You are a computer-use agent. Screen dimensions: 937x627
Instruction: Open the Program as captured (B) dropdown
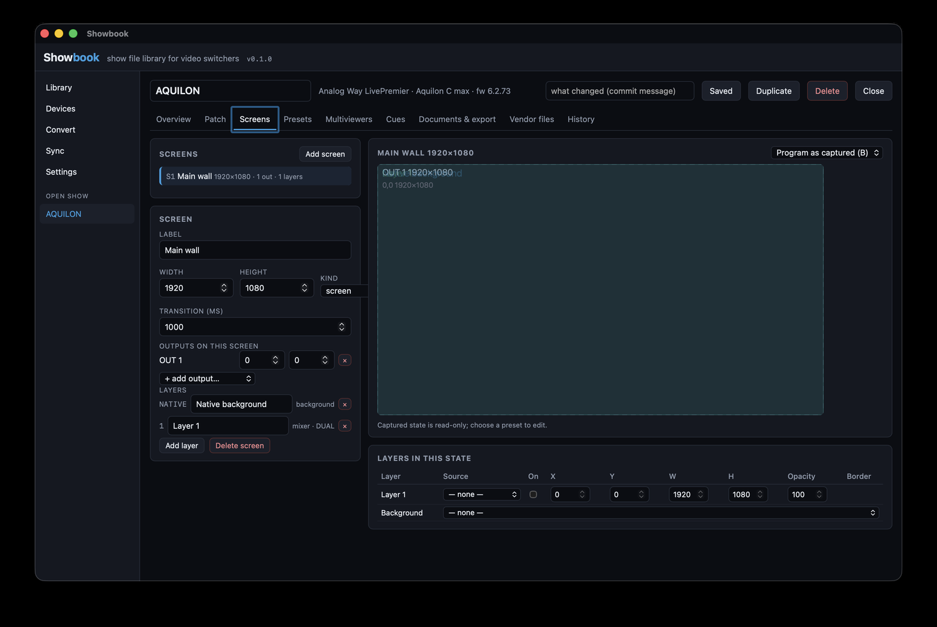click(x=827, y=152)
